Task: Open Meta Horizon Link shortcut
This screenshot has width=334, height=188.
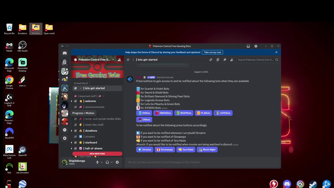Action: (9, 152)
